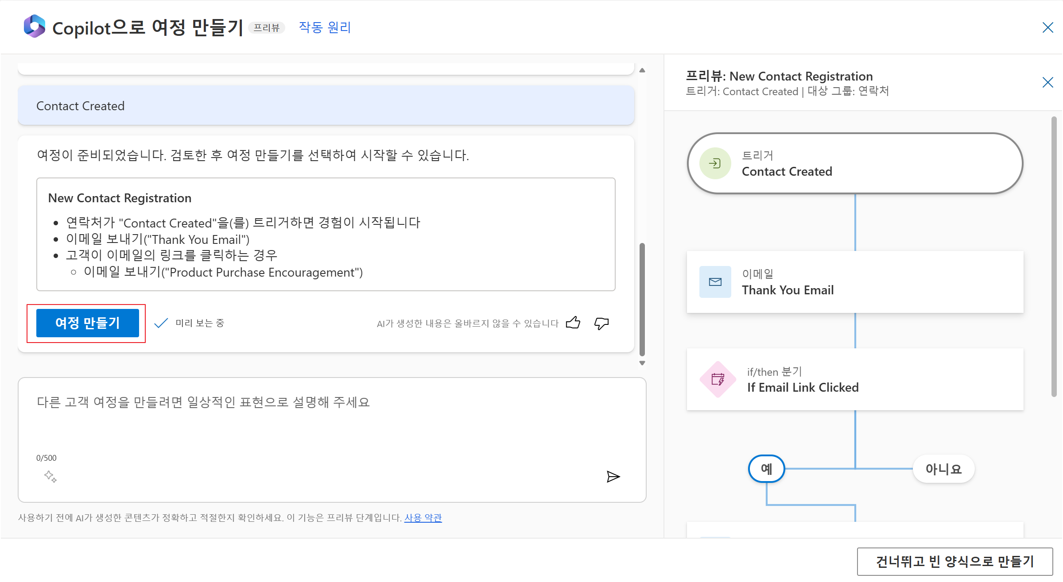Click 건너뛰고 빈 양식으로 만들기 button
This screenshot has width=1063, height=582.
tap(954, 562)
